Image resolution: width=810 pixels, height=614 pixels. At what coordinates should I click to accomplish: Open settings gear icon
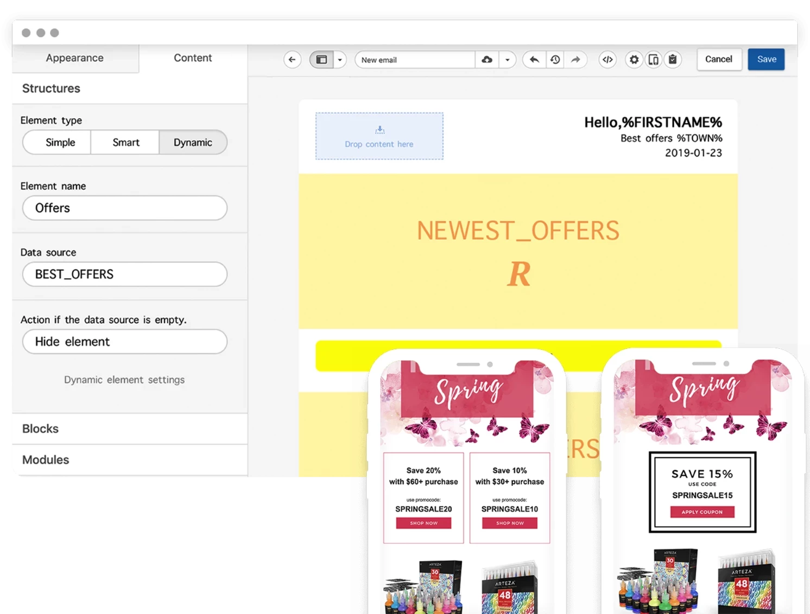(x=634, y=60)
